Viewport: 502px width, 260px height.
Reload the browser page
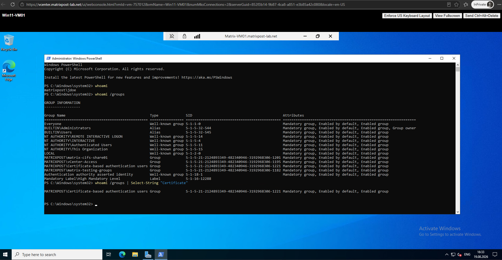tap(12, 4)
